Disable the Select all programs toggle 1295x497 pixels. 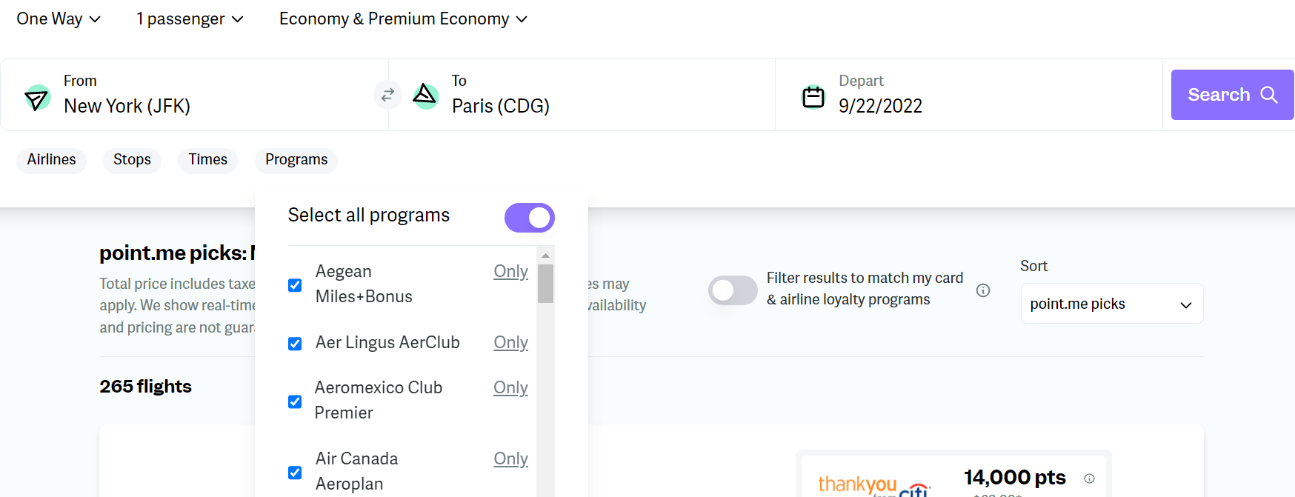pyautogui.click(x=529, y=217)
